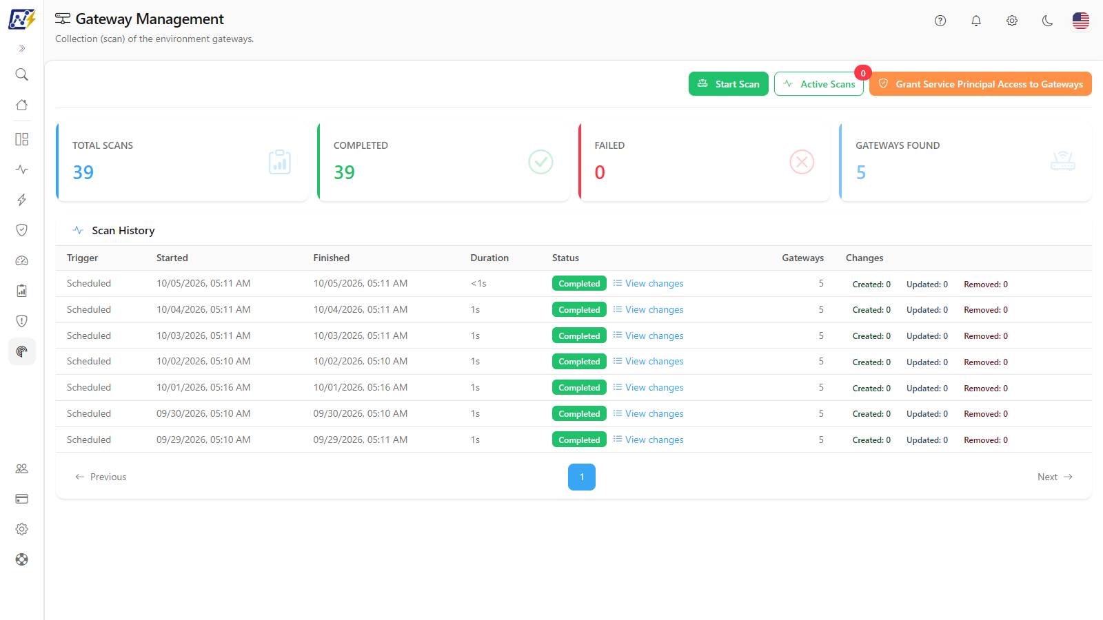The image size is (1103, 620).
Task: Open the clipboard report sidebar icon
Action: click(x=22, y=291)
